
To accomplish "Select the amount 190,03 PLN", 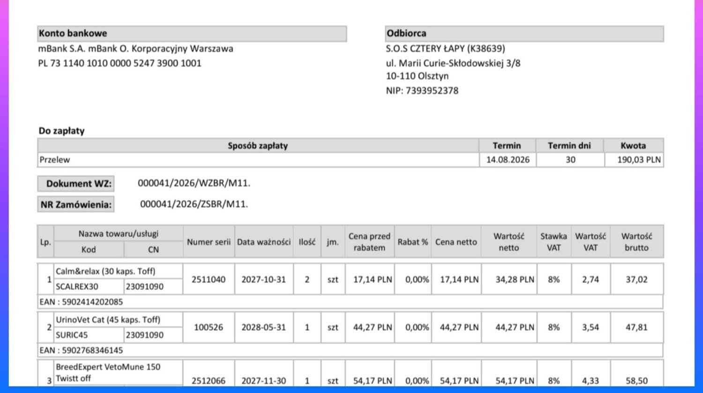I will pyautogui.click(x=639, y=160).
